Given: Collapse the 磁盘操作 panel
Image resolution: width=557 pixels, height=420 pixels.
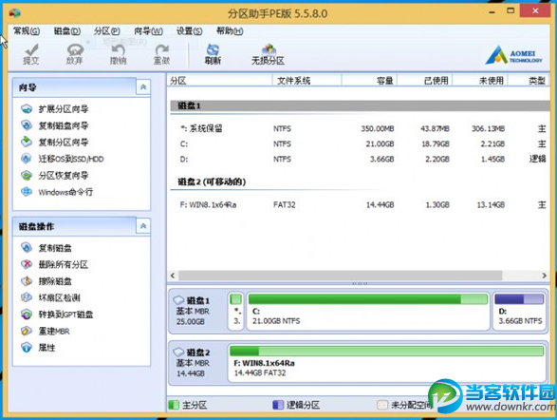Looking at the screenshot, I should [143, 226].
